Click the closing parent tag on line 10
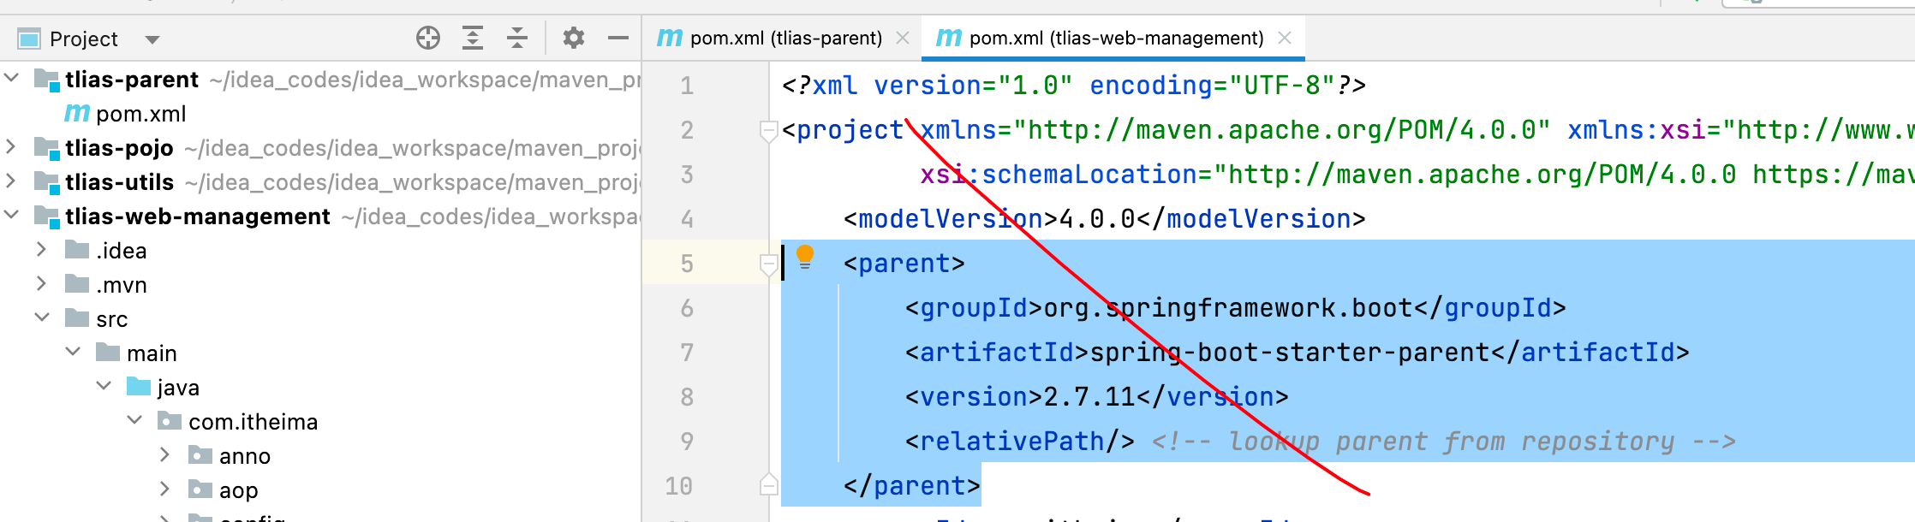 [911, 486]
